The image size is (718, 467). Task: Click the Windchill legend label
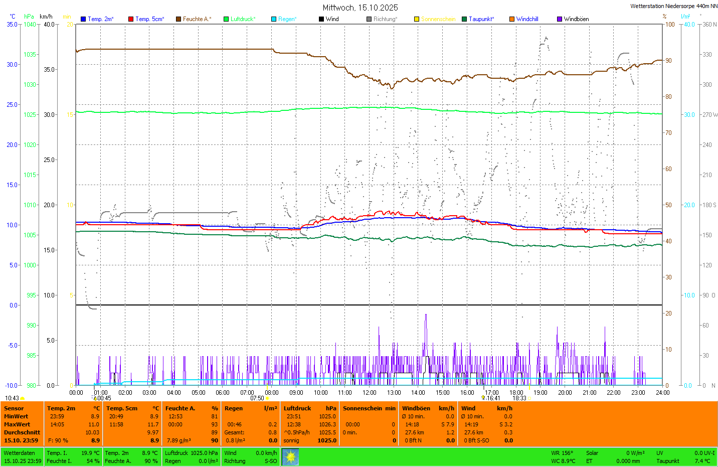pos(527,19)
